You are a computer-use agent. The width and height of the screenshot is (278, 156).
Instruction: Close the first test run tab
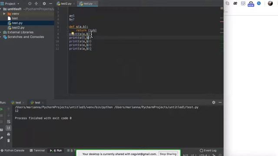click(x=23, y=103)
